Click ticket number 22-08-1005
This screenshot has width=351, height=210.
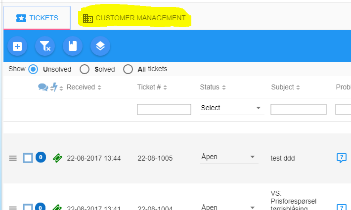(155, 158)
